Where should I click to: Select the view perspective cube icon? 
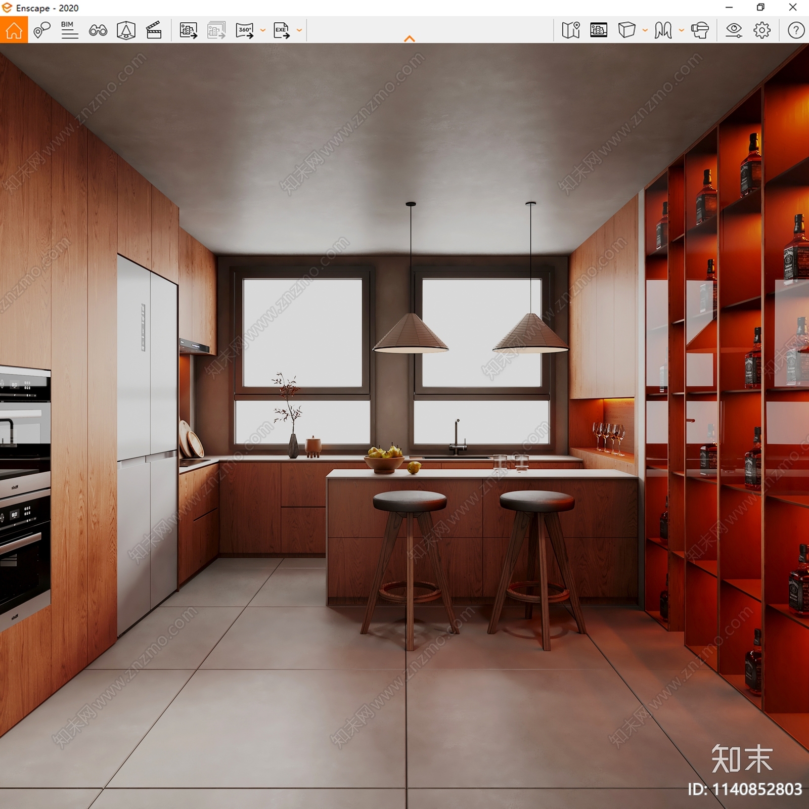(x=626, y=30)
